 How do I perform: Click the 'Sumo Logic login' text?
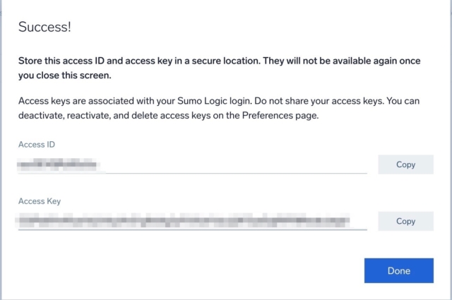[x=213, y=101]
